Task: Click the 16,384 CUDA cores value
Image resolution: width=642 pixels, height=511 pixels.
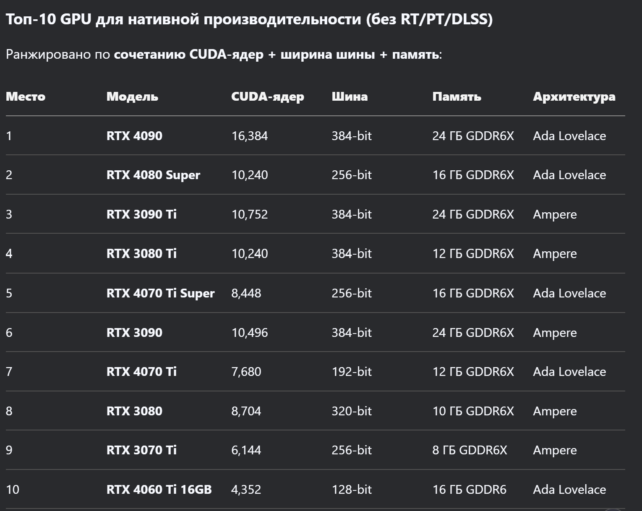Action: pyautogui.click(x=249, y=136)
